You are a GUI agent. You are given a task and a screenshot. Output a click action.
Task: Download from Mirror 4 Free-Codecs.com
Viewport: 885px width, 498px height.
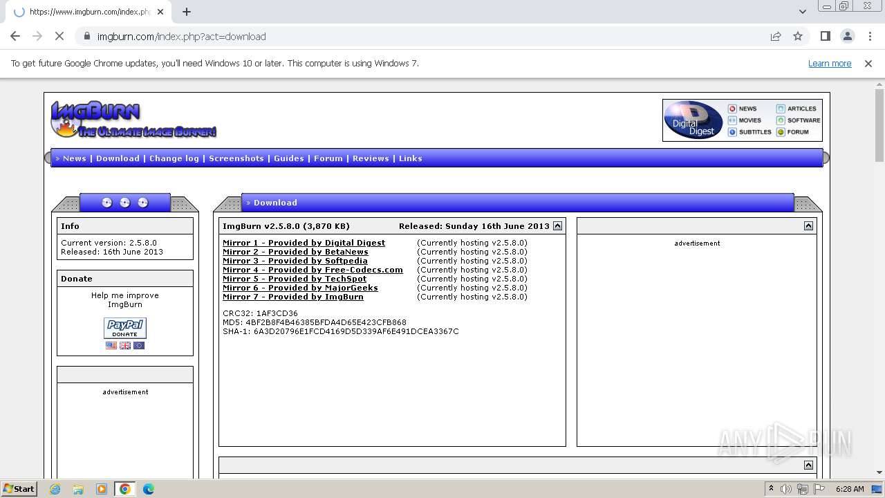click(313, 270)
